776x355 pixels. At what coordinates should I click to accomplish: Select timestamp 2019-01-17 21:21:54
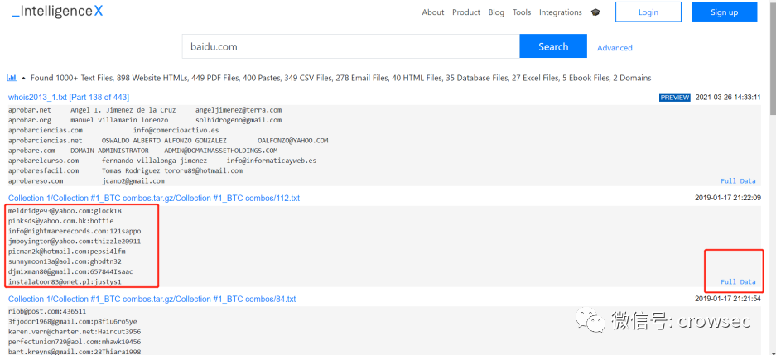[728, 299]
